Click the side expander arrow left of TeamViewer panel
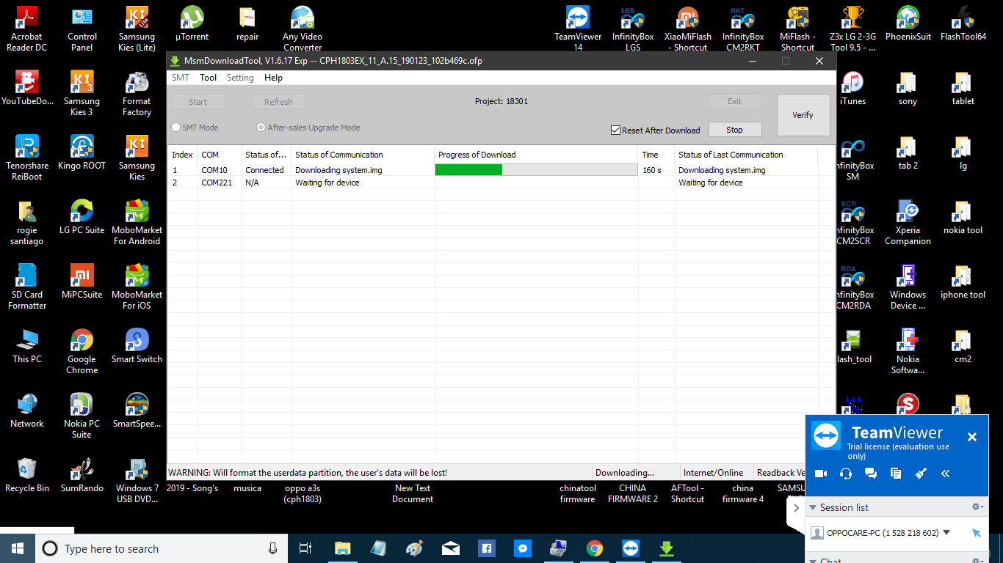Viewport: 1003px width, 563px height. coord(797,507)
